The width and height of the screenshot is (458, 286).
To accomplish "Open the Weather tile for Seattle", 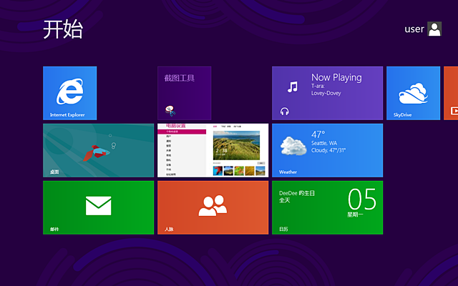I will (x=328, y=150).
